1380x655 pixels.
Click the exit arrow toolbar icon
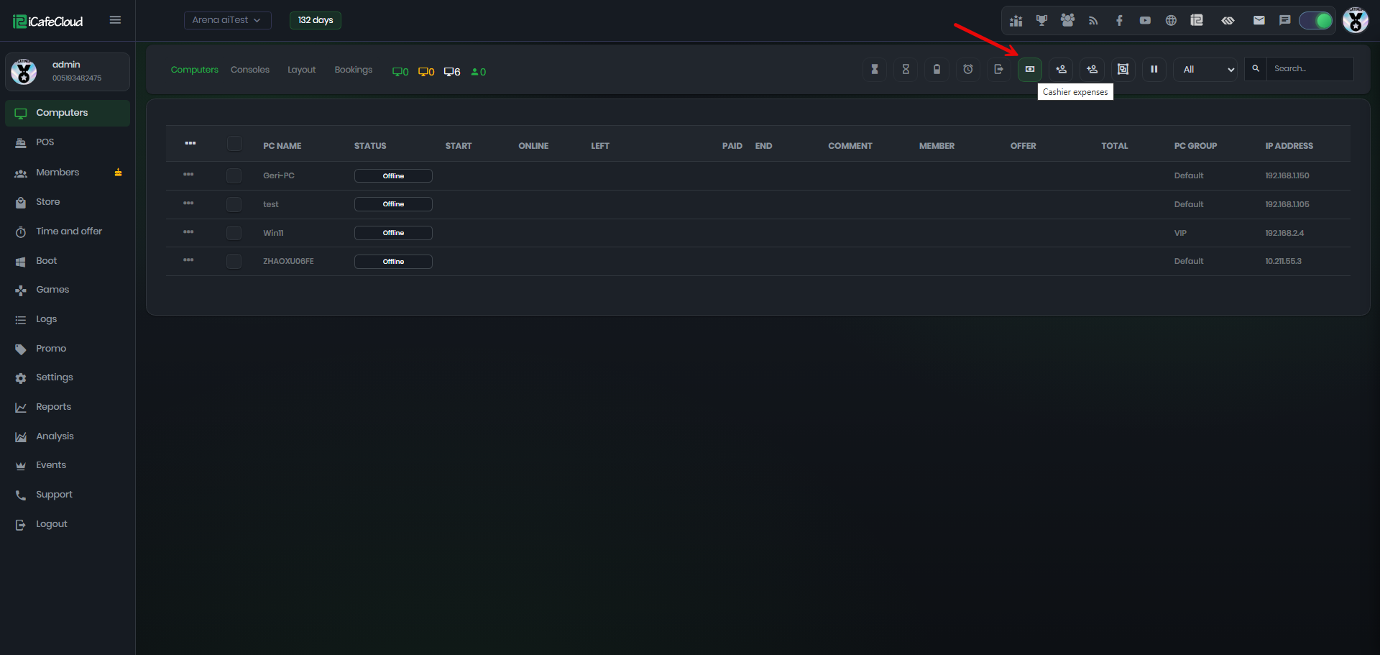(x=999, y=69)
